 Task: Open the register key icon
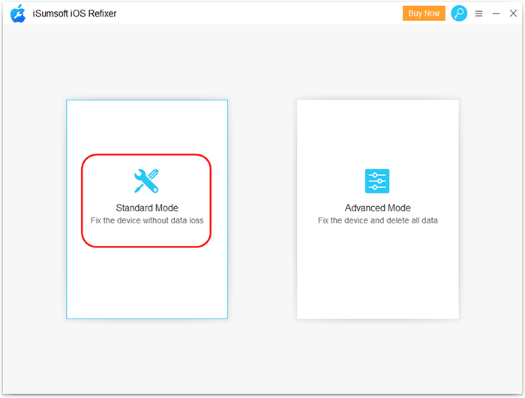pyautogui.click(x=459, y=13)
